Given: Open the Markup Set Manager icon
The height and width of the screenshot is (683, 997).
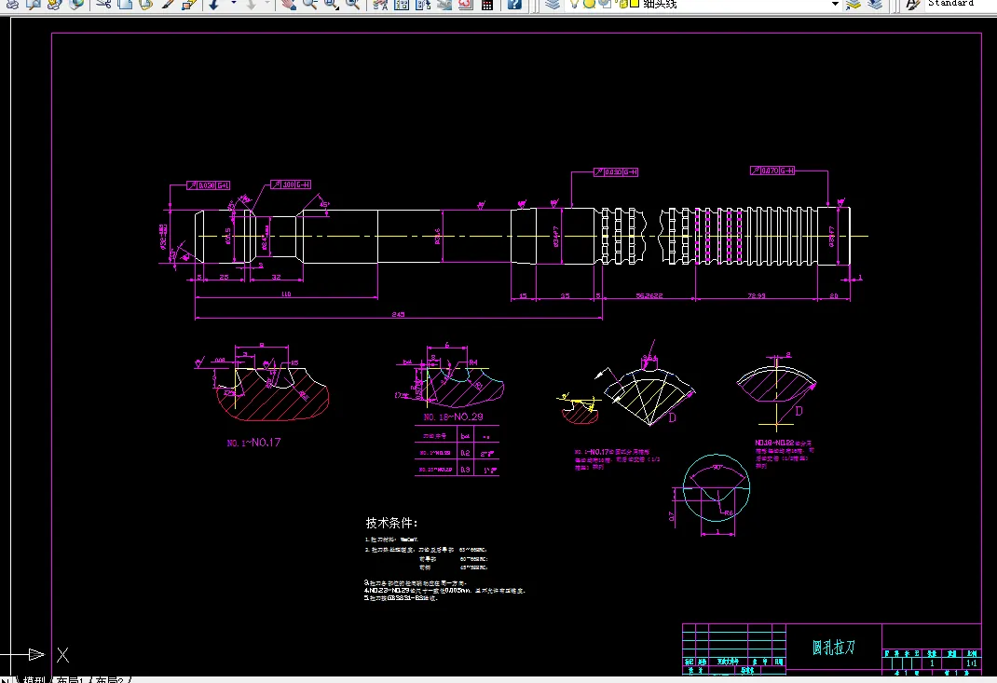Looking at the screenshot, I should click(466, 4).
